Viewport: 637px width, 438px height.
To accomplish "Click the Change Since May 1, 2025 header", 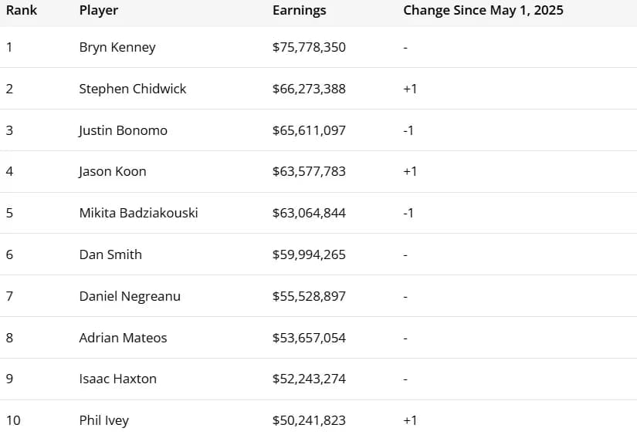I will point(483,11).
